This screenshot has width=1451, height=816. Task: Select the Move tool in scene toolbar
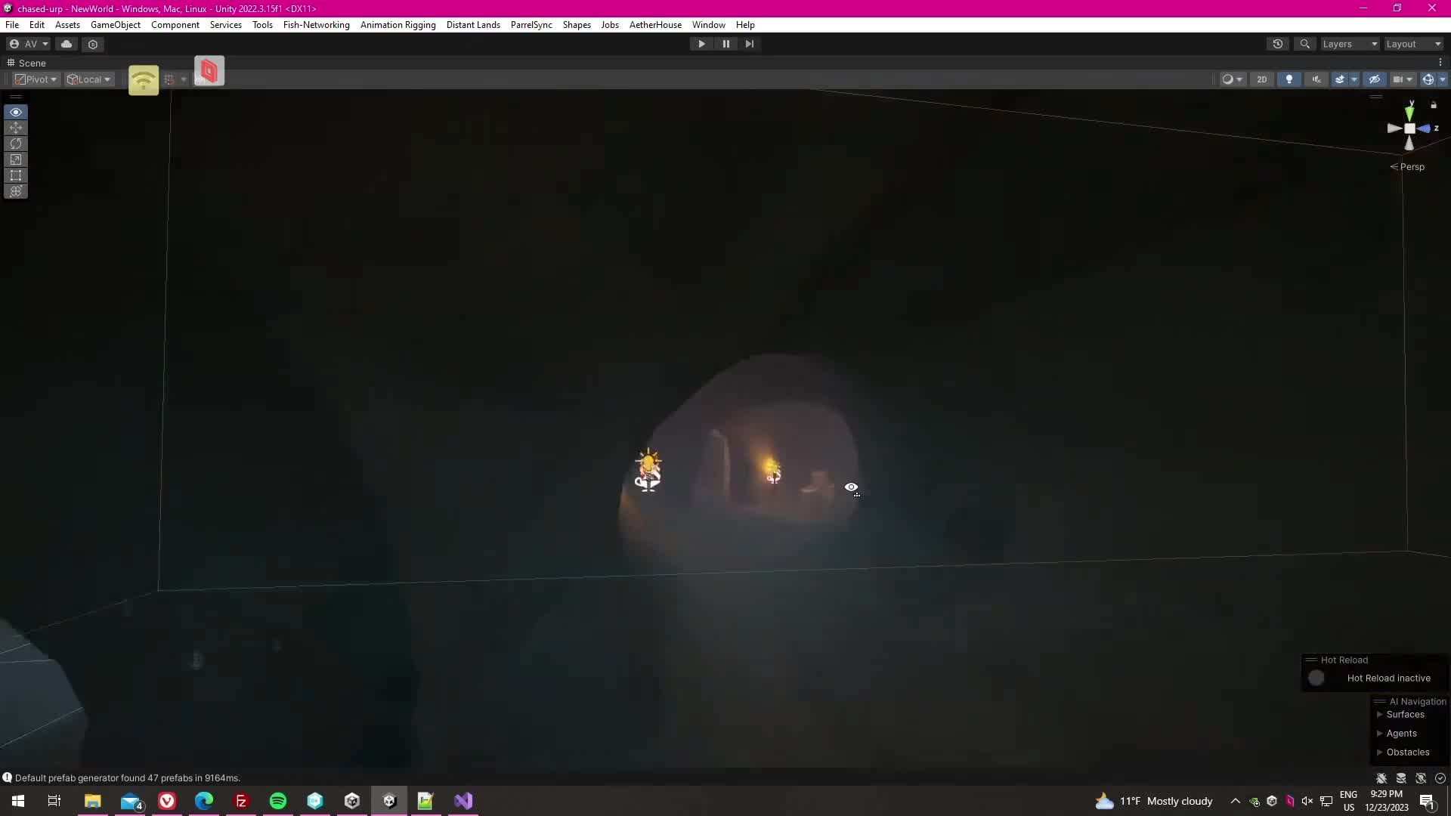[16, 128]
